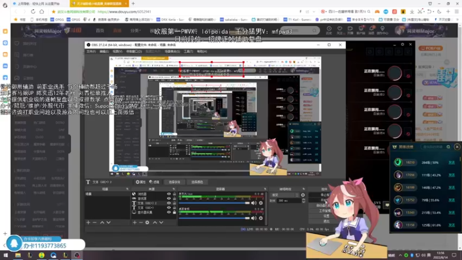Open scene transition settings gear

(x=303, y=195)
